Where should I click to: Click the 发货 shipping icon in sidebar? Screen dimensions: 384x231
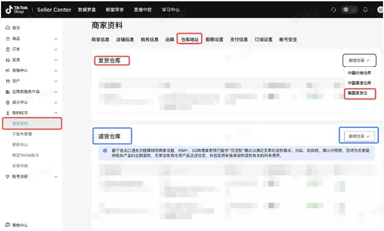[8, 60]
